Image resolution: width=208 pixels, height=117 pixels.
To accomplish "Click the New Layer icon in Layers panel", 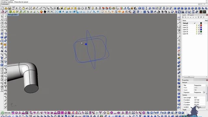I will click(183, 17).
